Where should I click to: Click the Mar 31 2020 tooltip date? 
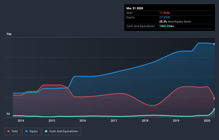tap(135, 8)
